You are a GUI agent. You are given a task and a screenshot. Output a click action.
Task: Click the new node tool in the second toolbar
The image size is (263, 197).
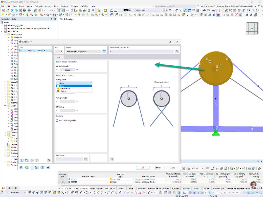(3, 15)
